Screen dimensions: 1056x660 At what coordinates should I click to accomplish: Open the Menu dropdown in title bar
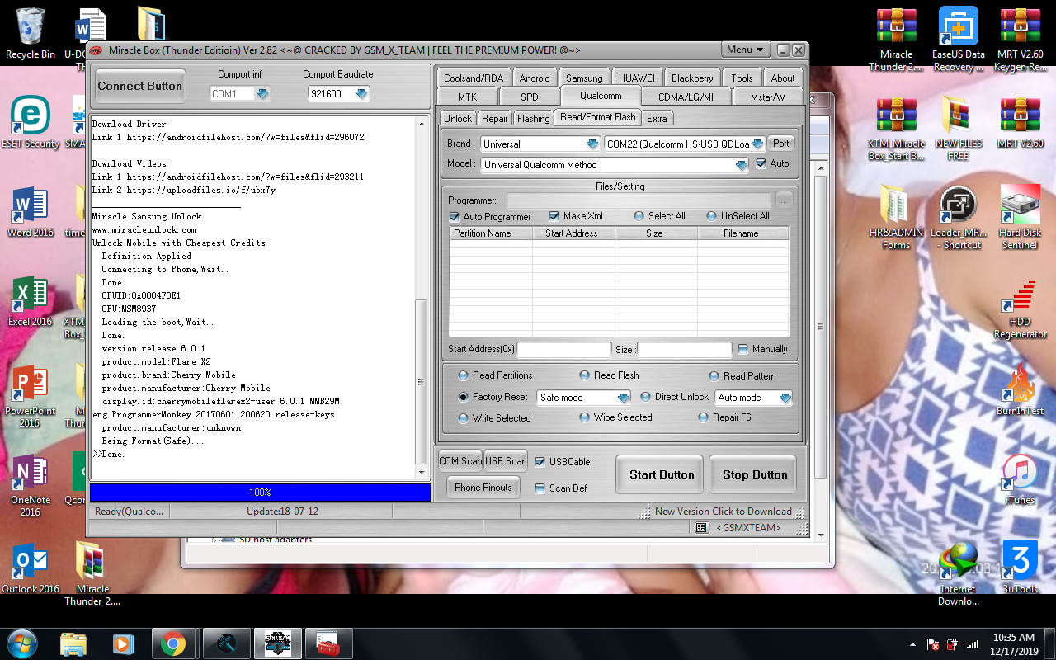coord(746,49)
